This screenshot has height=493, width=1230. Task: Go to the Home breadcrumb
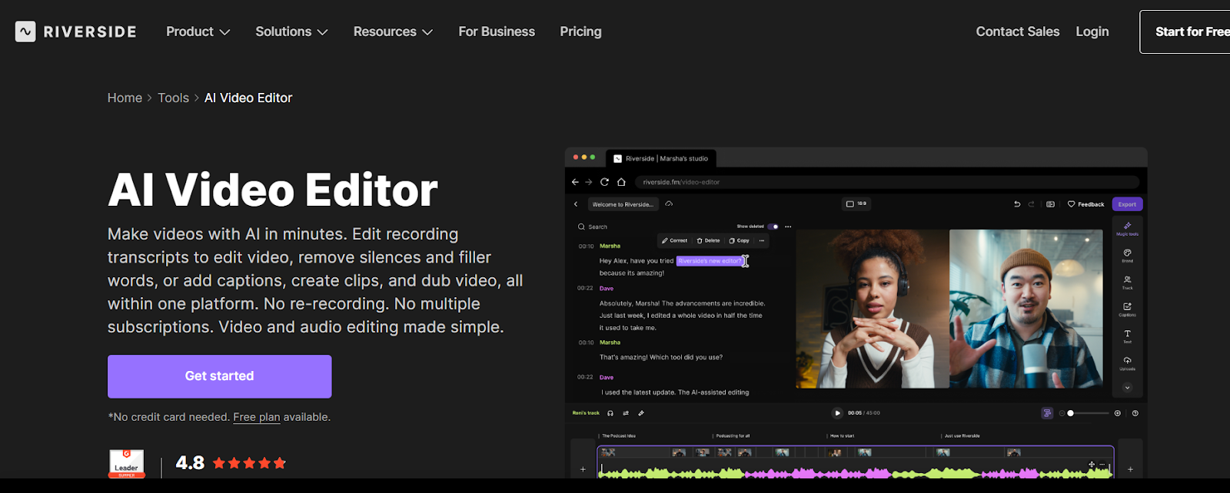click(125, 98)
